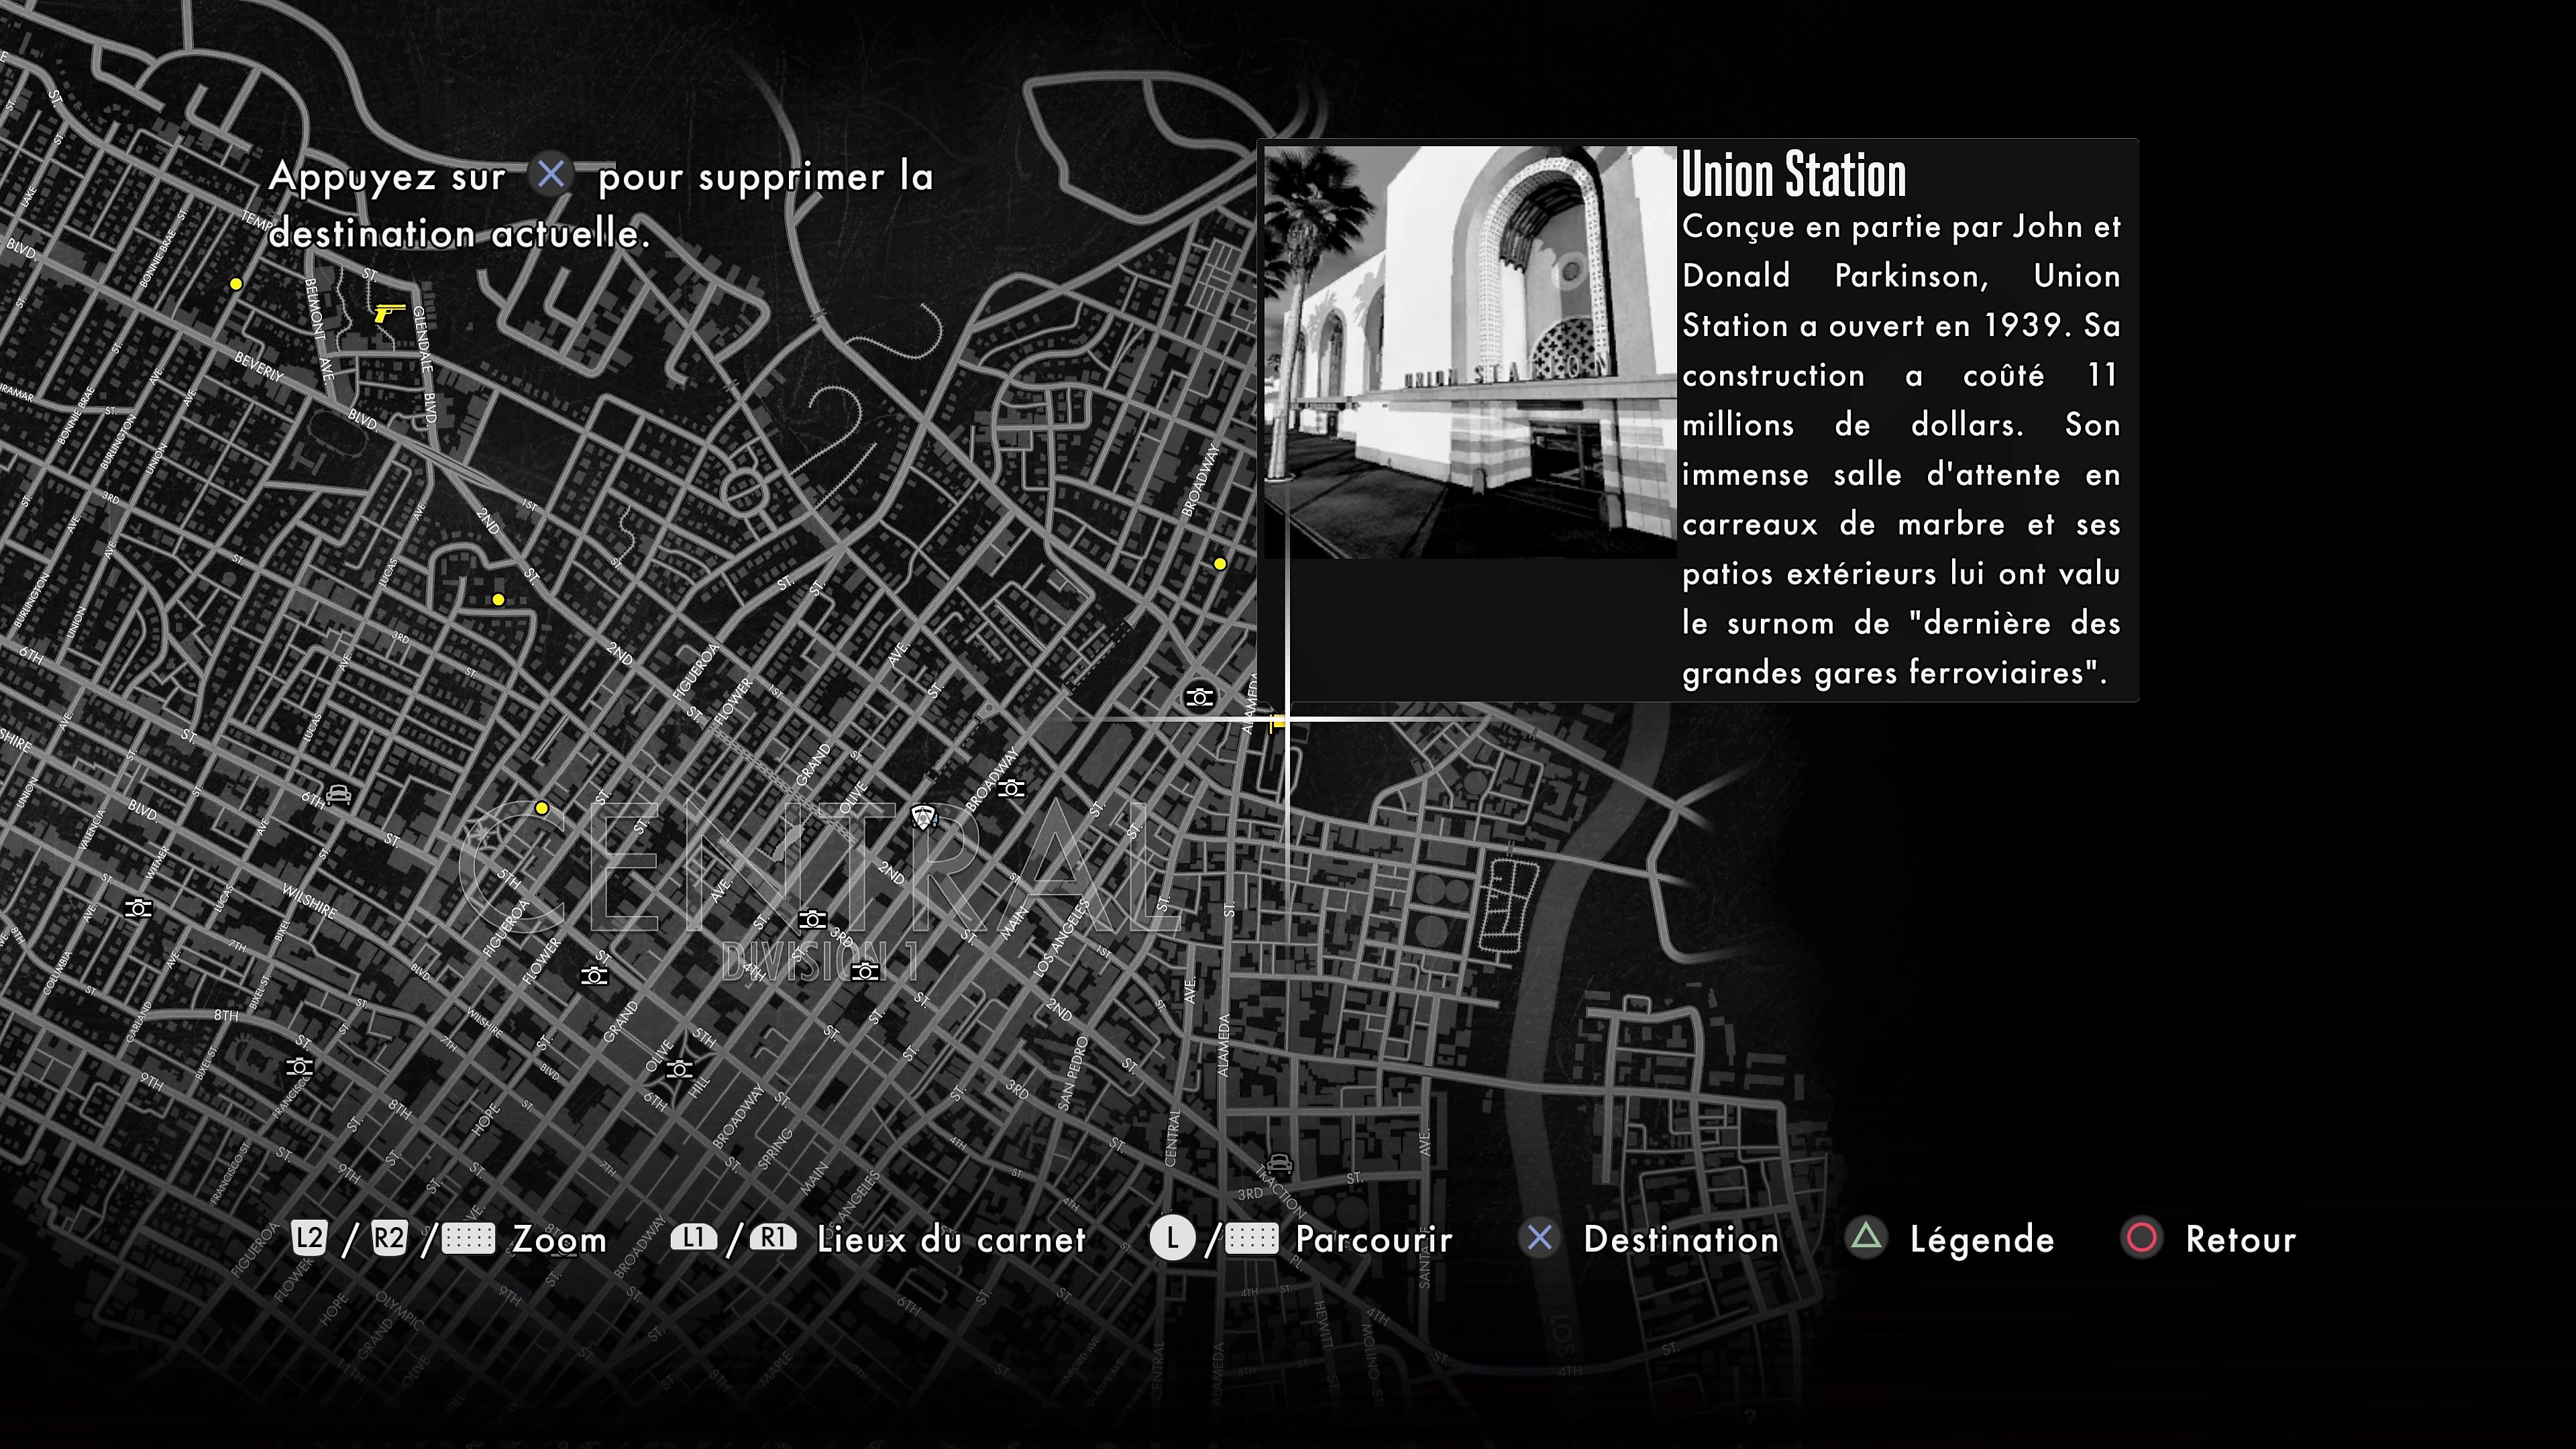Click the cross icon beside Destination

click(1540, 1238)
